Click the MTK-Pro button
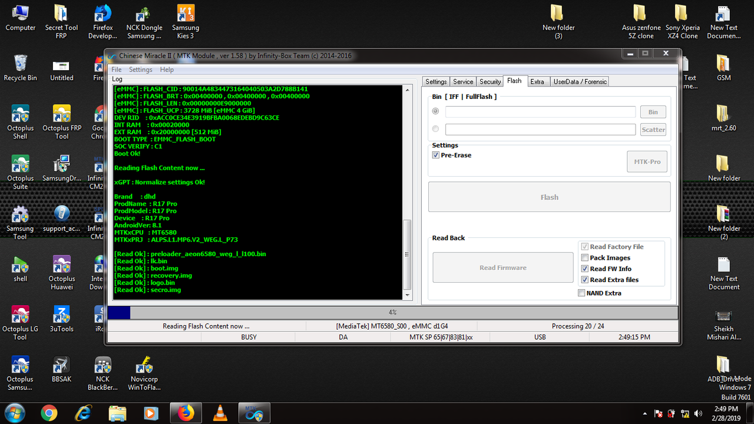This screenshot has height=424, width=754. click(647, 161)
